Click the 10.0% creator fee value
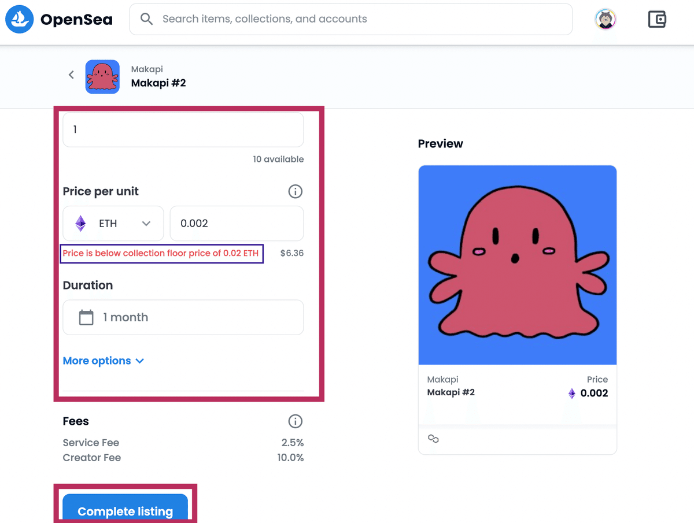694x523 pixels. tap(290, 458)
